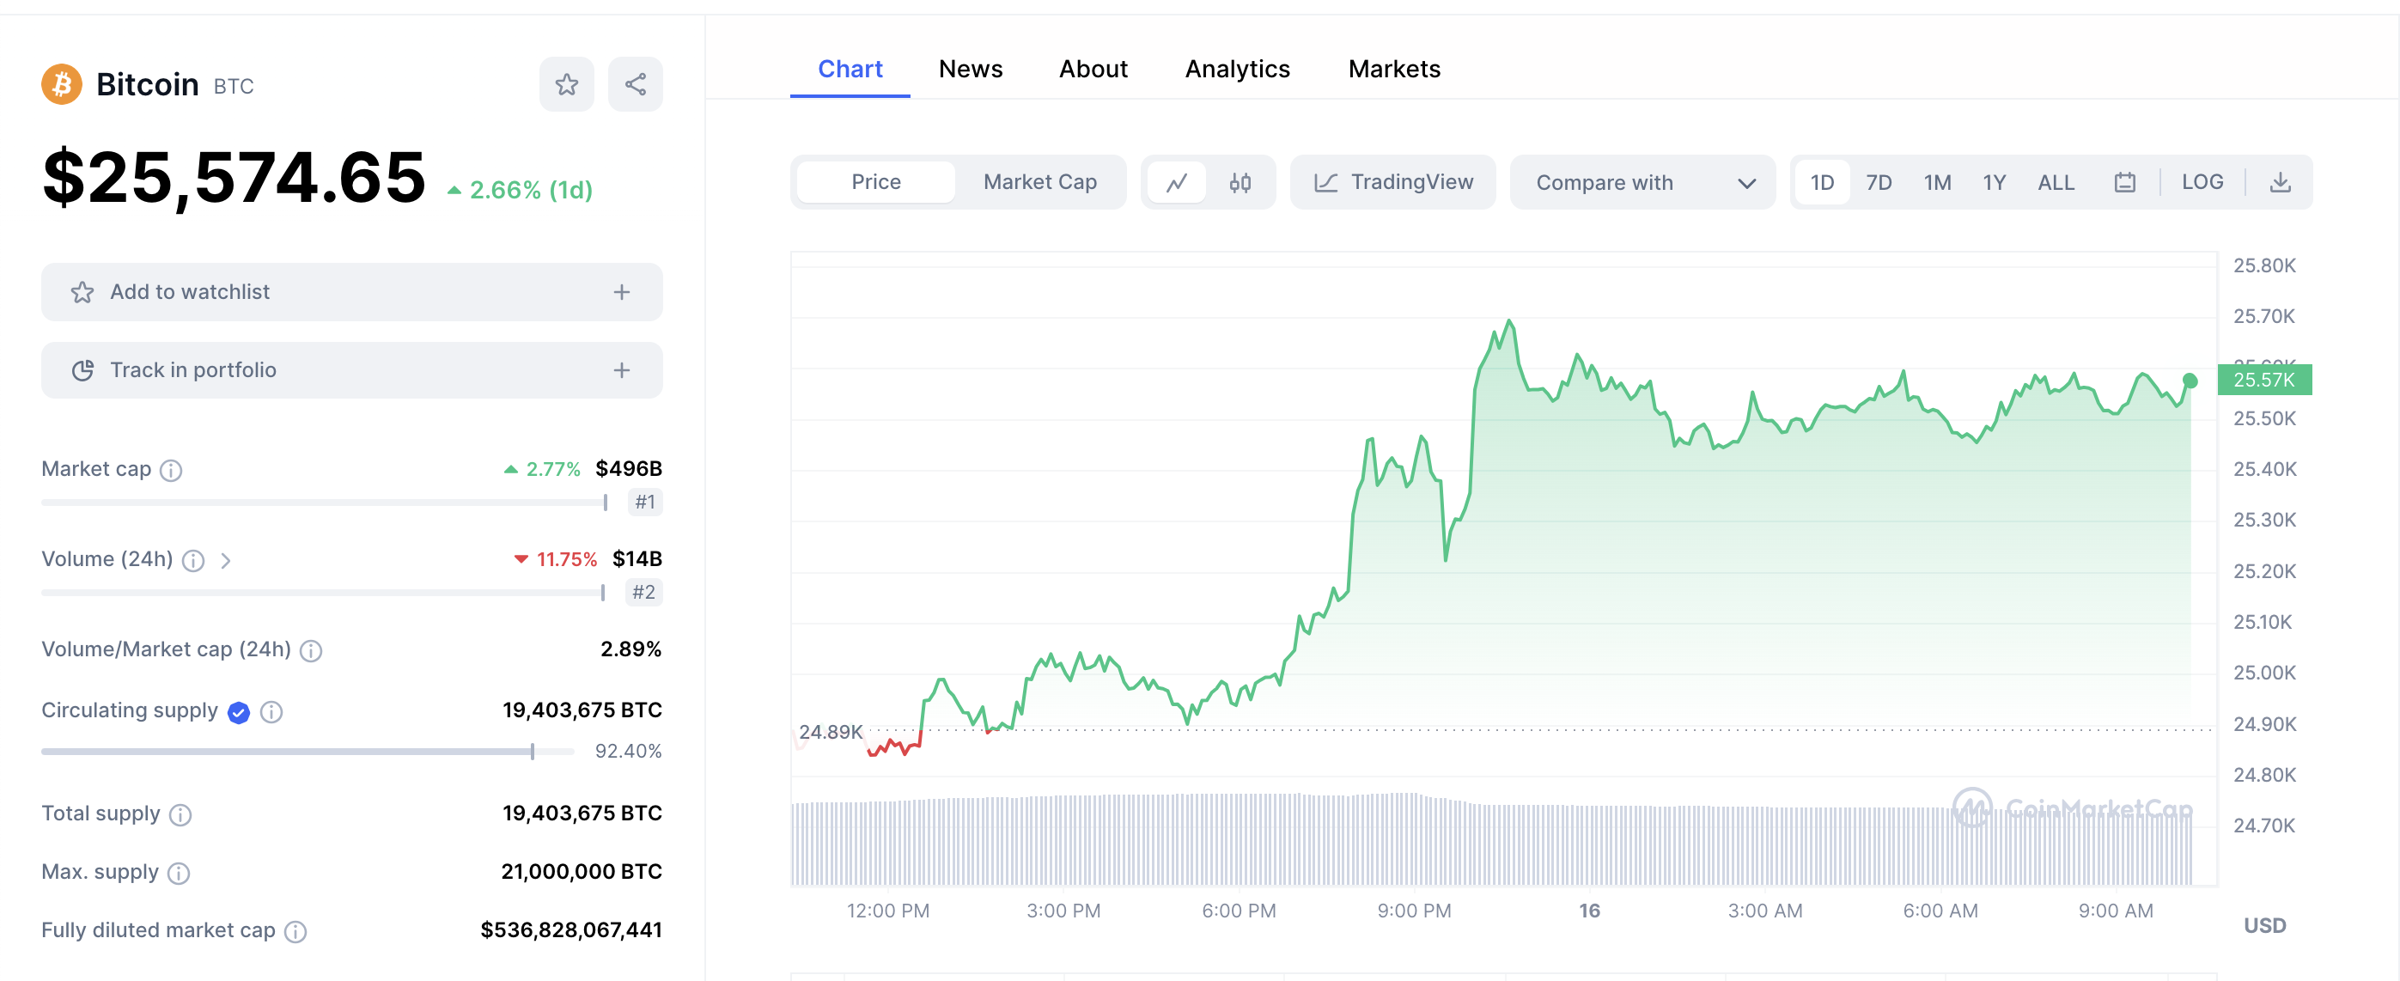Screen dimensions: 2400x981
Task: Open the About tab
Action: (1093, 69)
